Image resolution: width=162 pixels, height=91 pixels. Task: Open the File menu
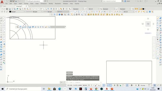pyautogui.click(x=6, y=4)
